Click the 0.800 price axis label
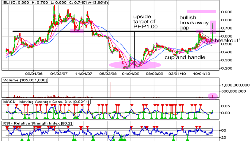Image resolution: width=251 pixels, height=142 pixels. (x=227, y=20)
